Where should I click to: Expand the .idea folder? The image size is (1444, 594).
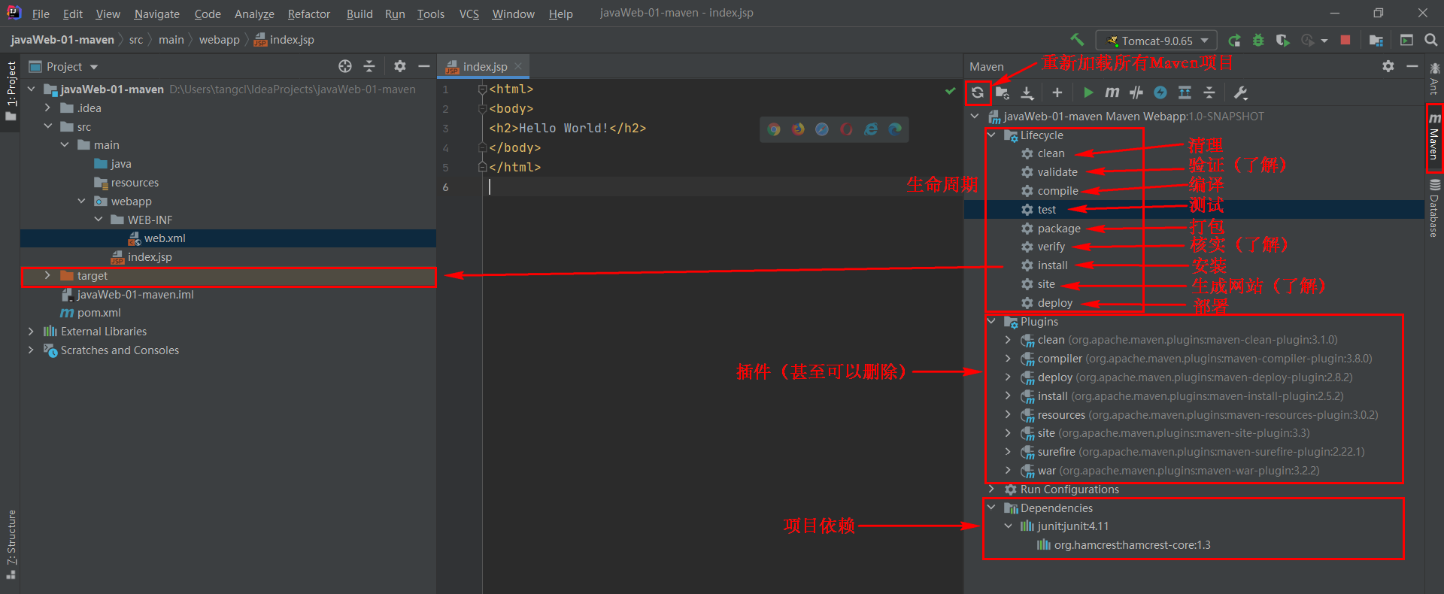[x=47, y=108]
